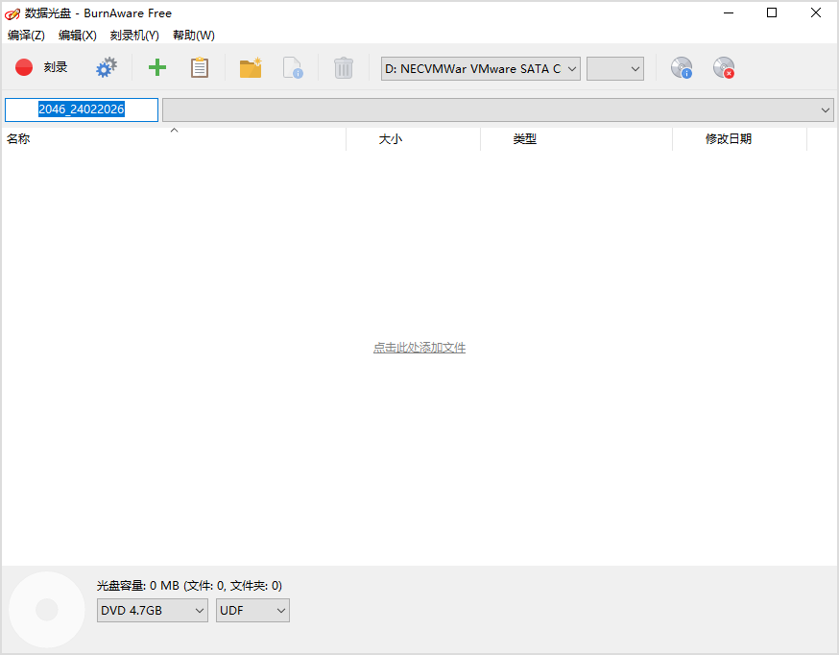
Task: Click the 点击此处添加文件 link
Action: 419,348
